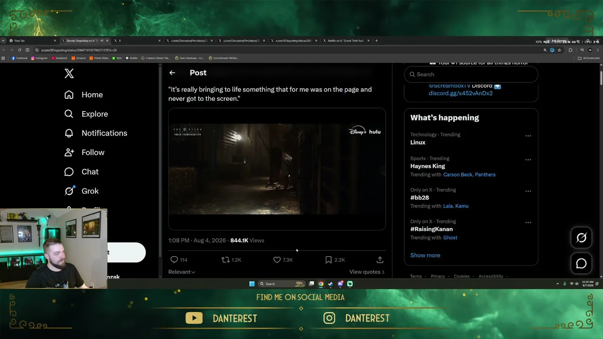Open the Accessibility footer link
603x339 pixels.
click(x=491, y=276)
